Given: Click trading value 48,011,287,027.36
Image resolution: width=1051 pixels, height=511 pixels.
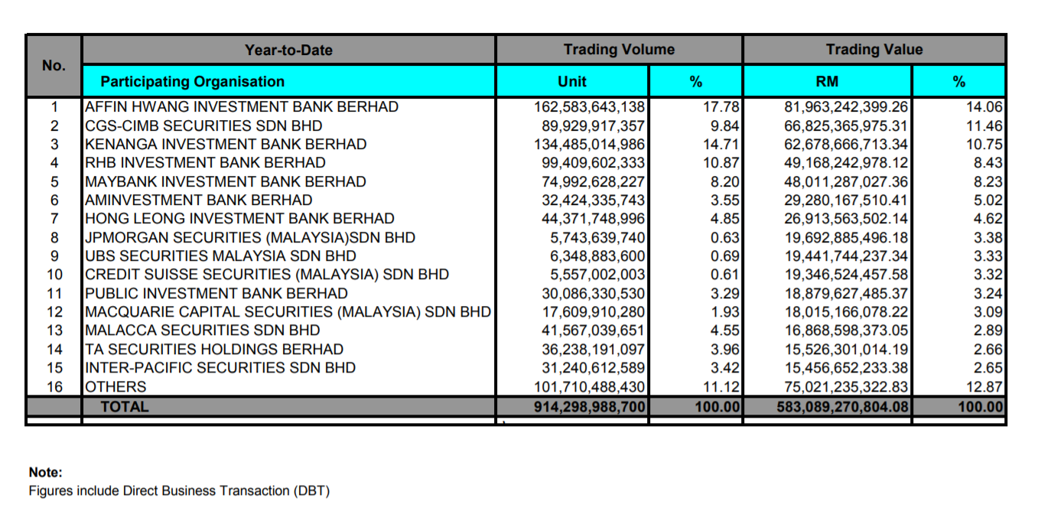Looking at the screenshot, I should pos(847,181).
